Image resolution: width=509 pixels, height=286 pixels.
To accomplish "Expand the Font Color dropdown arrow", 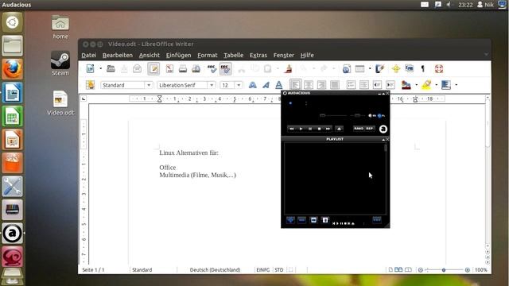I will 417,85.
